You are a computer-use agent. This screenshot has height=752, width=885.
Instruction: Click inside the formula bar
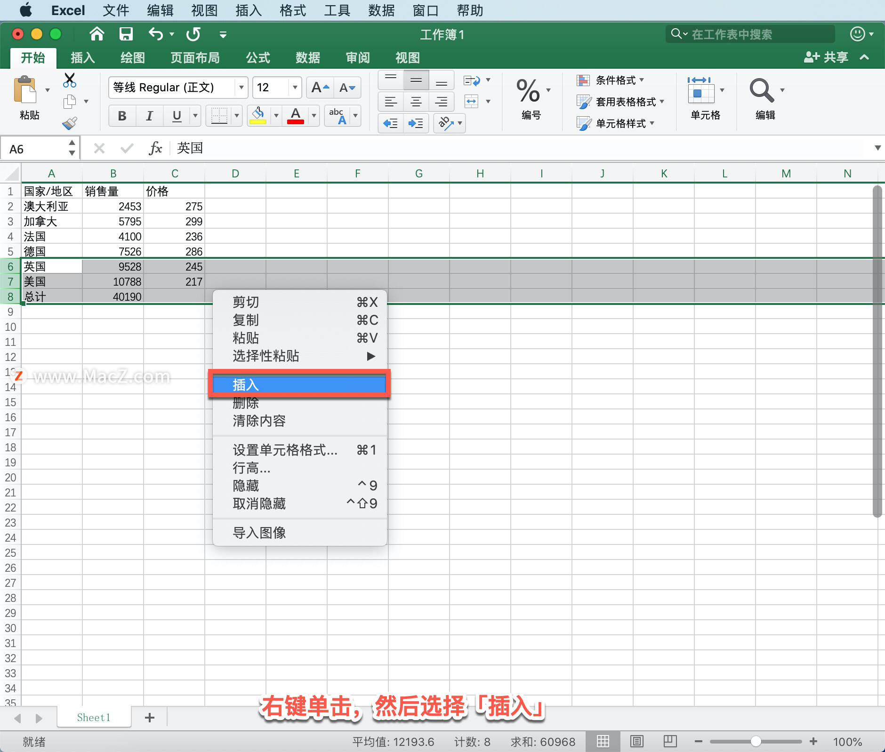pos(330,148)
